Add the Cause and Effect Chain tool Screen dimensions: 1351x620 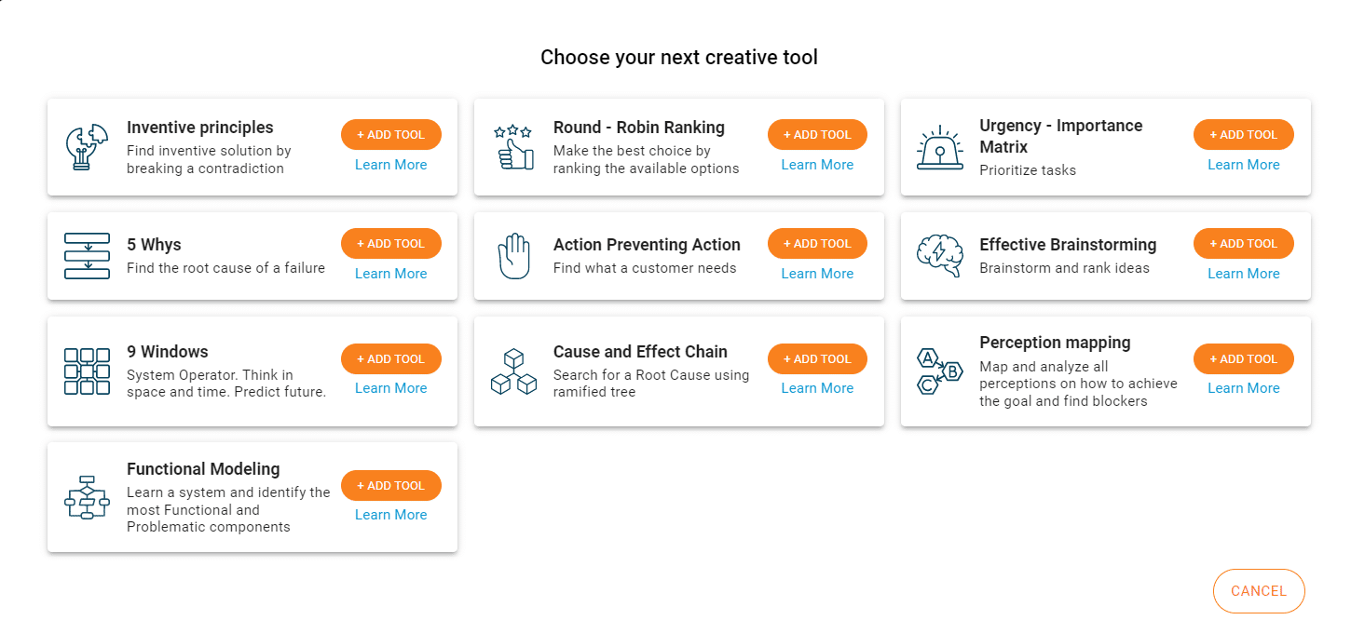[x=817, y=359]
